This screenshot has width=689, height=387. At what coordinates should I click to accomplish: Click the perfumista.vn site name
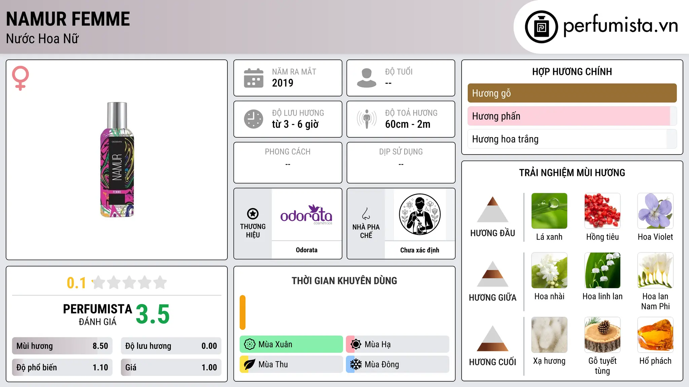pyautogui.click(x=621, y=26)
